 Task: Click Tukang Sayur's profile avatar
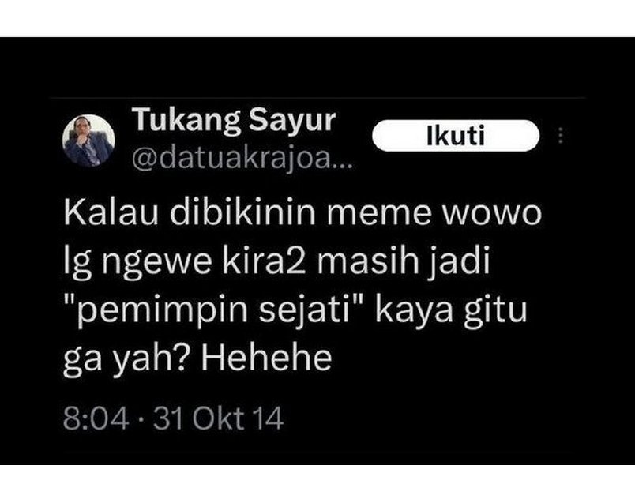tap(88, 141)
